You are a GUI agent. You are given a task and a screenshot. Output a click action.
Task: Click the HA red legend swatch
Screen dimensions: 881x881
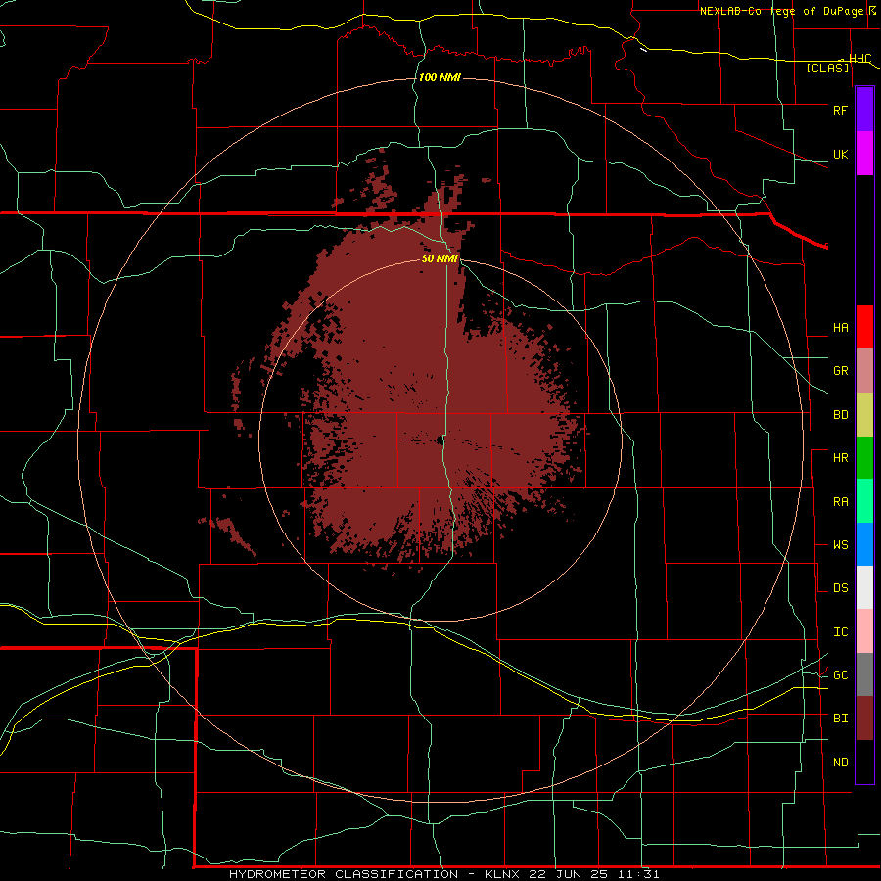pos(864,327)
